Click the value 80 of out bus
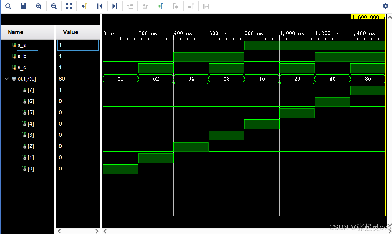Viewport: 392px width, 234px height. pos(62,79)
